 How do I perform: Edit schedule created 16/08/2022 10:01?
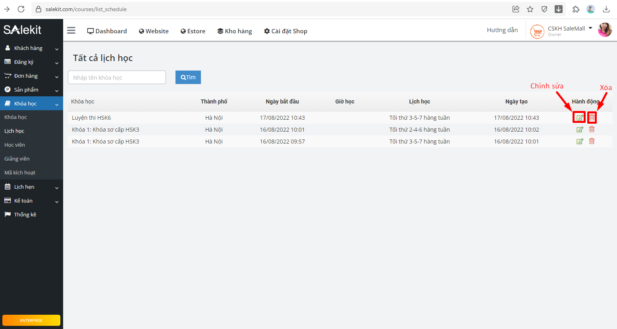click(x=580, y=141)
